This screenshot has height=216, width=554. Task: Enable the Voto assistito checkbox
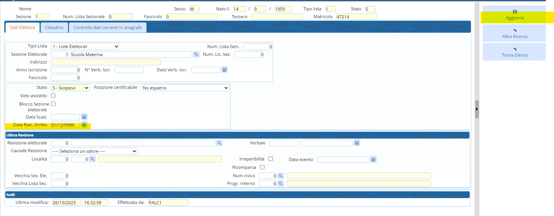53,95
